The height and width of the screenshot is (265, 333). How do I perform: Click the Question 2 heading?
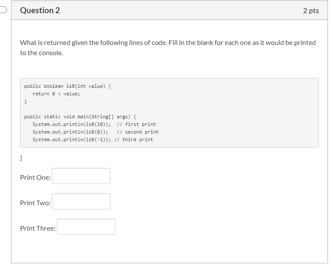pos(40,10)
